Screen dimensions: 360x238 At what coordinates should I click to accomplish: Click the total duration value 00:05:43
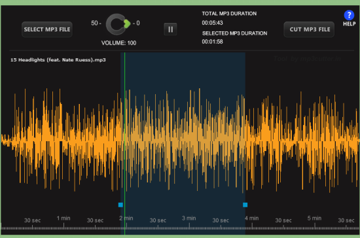coord(212,23)
